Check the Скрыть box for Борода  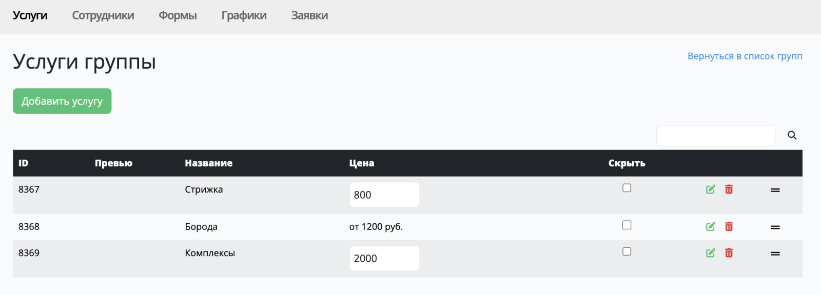[627, 225]
